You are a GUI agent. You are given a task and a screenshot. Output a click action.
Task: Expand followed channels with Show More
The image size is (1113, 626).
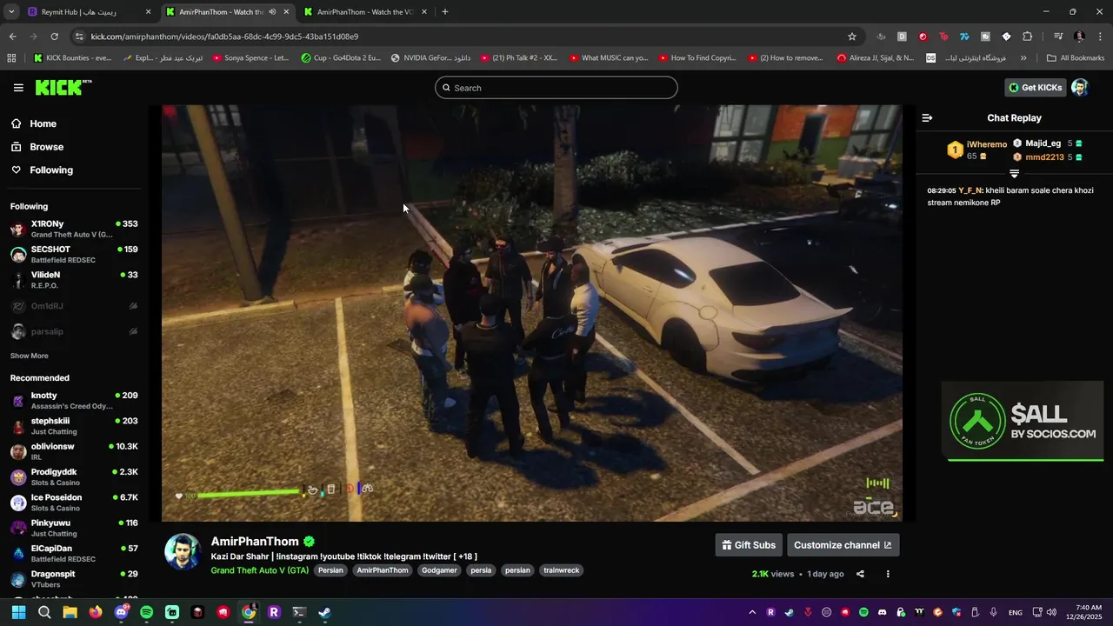click(x=30, y=356)
